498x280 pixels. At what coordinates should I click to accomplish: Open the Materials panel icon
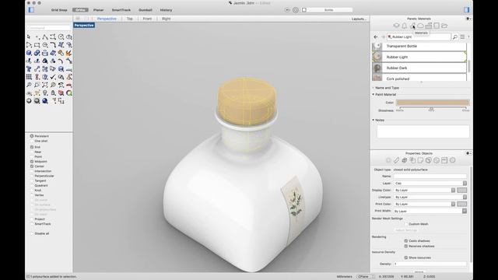412,26
